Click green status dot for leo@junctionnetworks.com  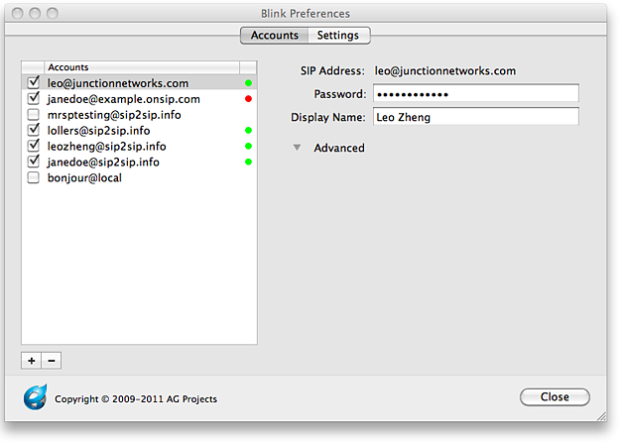click(x=248, y=83)
